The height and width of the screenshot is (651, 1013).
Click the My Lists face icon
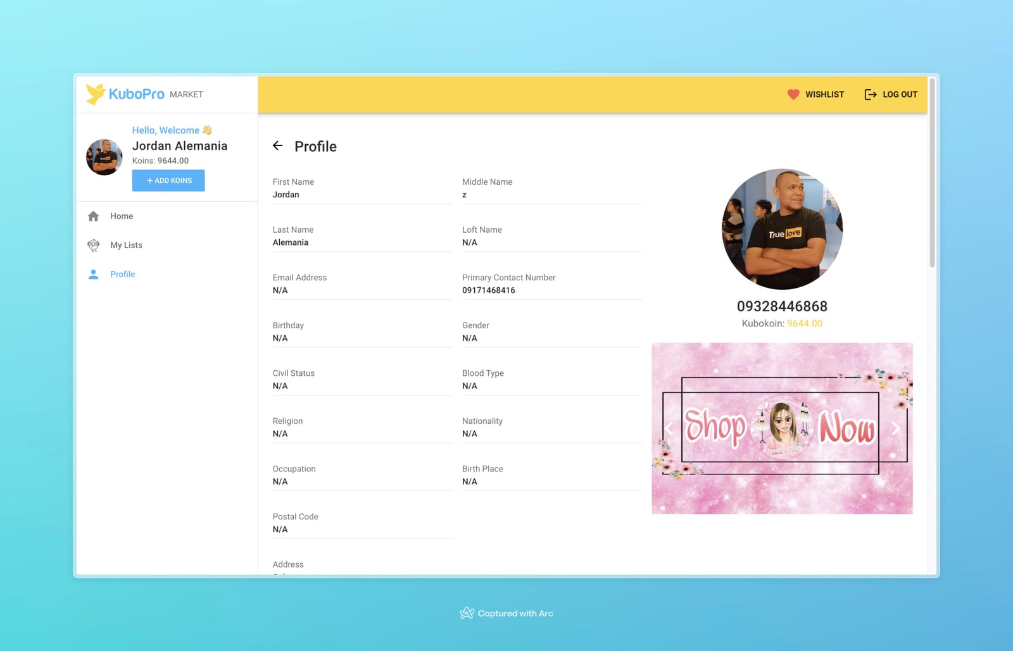tap(93, 245)
